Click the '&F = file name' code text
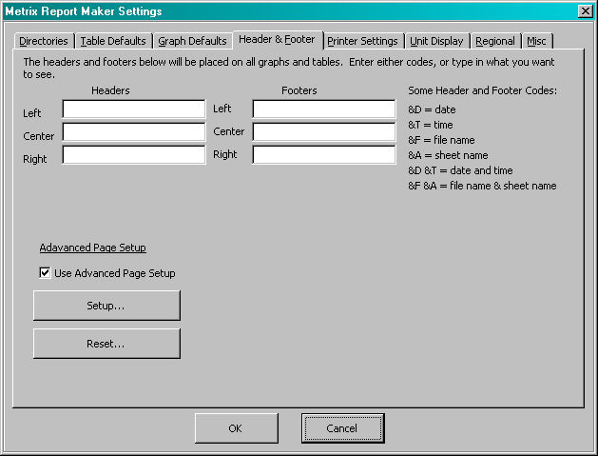 (441, 140)
